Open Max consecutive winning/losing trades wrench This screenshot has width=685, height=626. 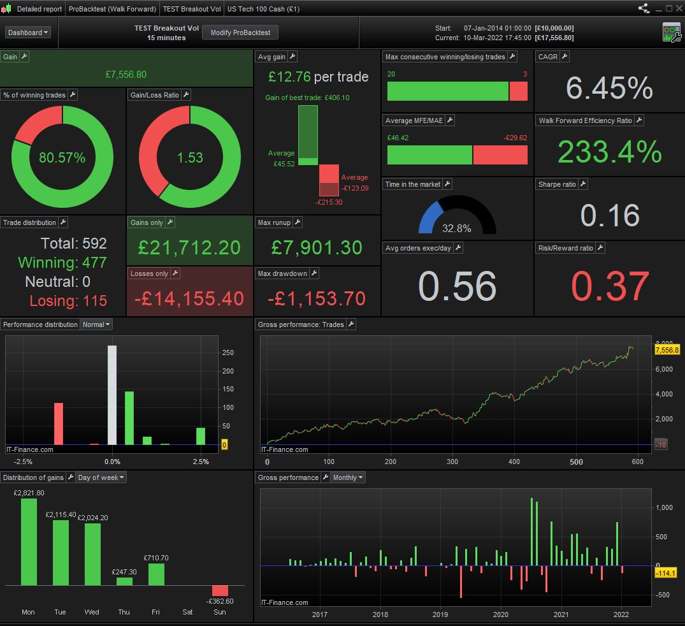pyautogui.click(x=512, y=56)
